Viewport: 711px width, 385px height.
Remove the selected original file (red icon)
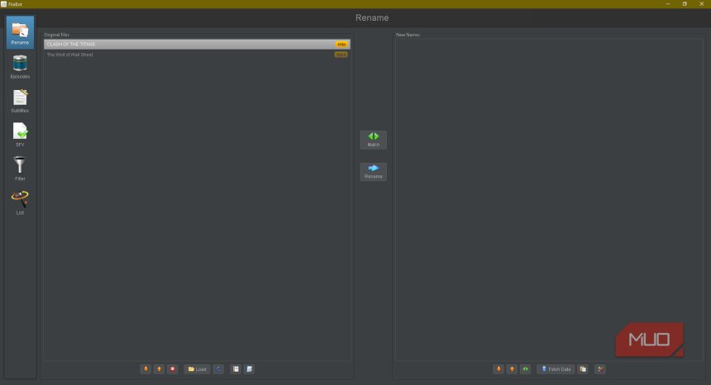click(172, 369)
